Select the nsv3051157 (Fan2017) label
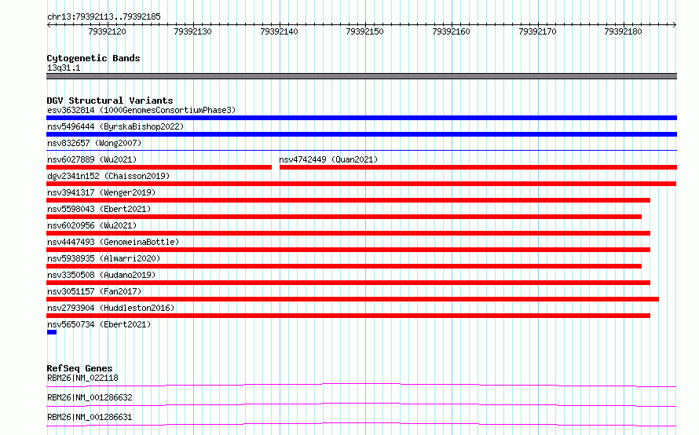The image size is (699, 435). coord(94,291)
